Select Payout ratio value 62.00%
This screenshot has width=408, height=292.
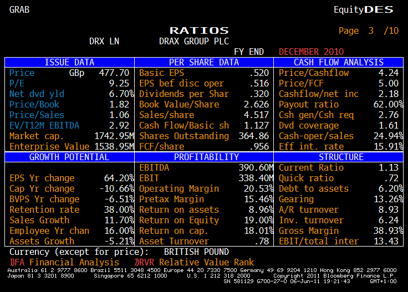pos(388,104)
